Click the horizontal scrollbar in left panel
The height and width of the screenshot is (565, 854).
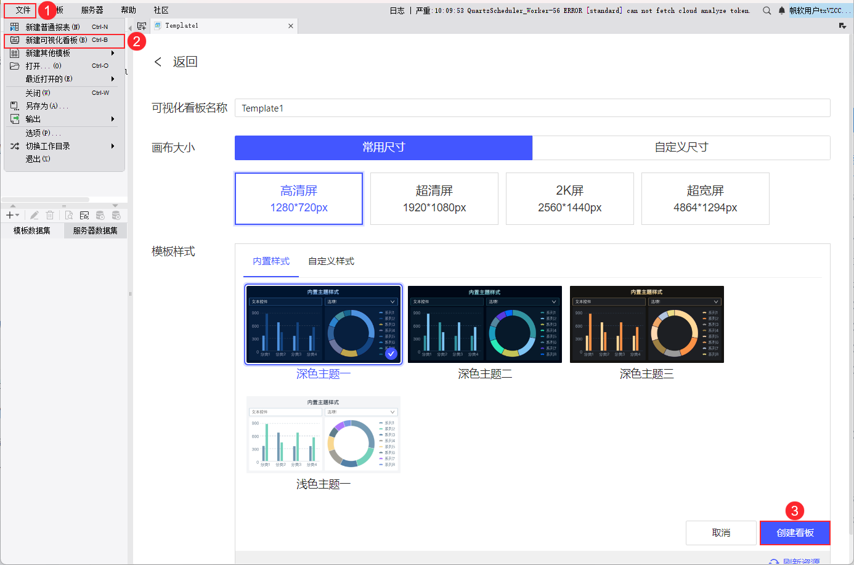click(x=46, y=200)
